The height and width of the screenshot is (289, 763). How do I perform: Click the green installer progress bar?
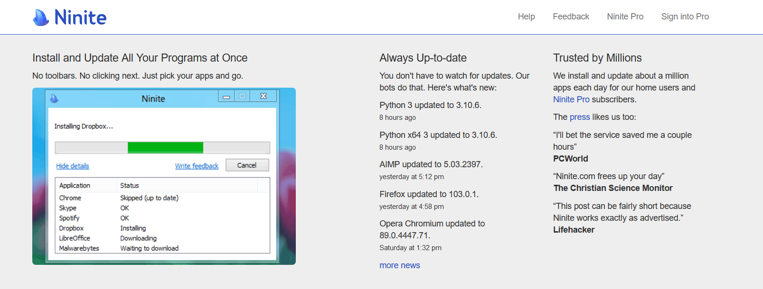tap(165, 147)
